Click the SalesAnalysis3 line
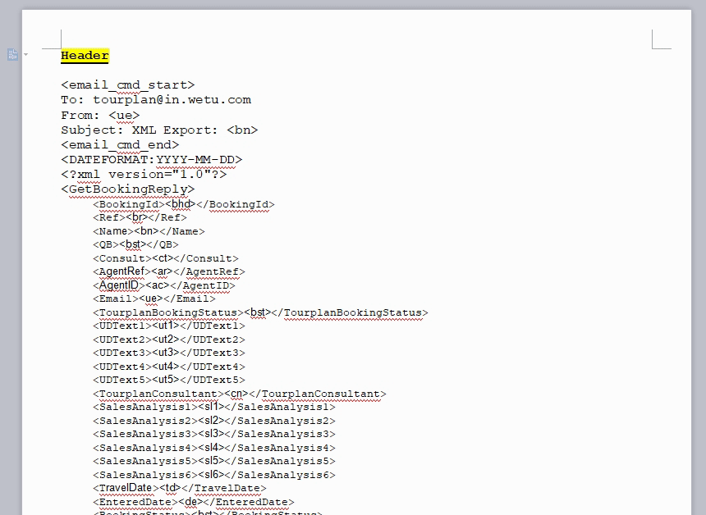The image size is (706, 515). [214, 434]
